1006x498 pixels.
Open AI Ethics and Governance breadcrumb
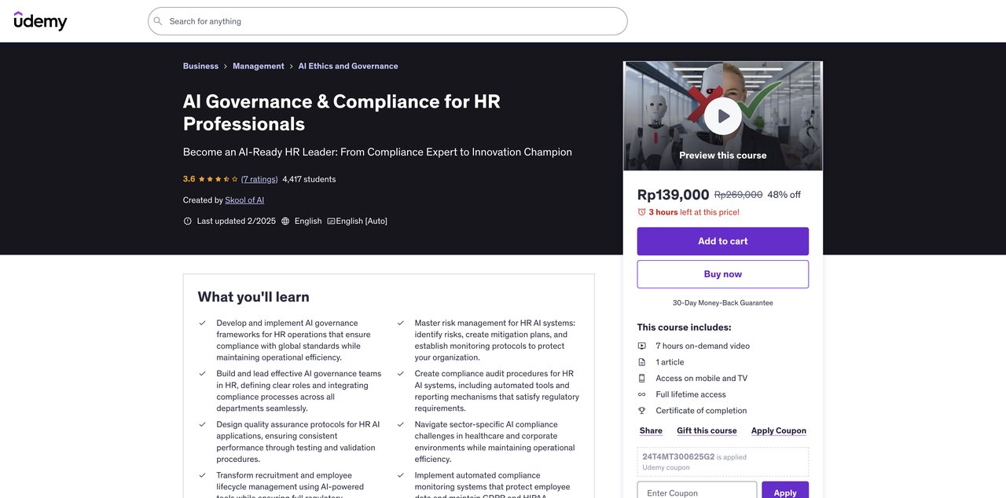coord(348,66)
